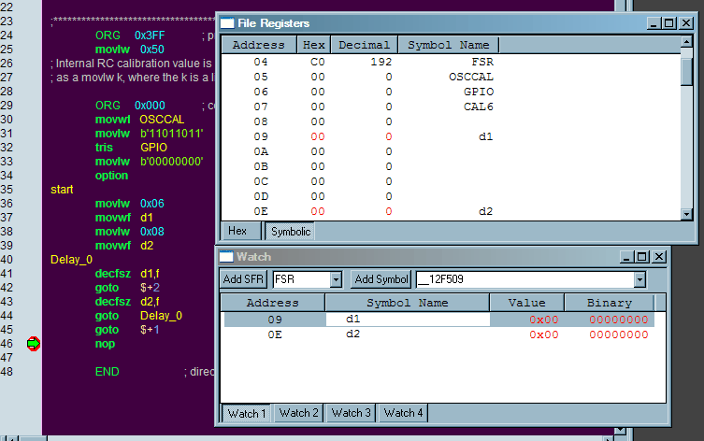Screen dimensions: 704x441
Task: Click the 'start' label in the code
Action: tap(62, 190)
